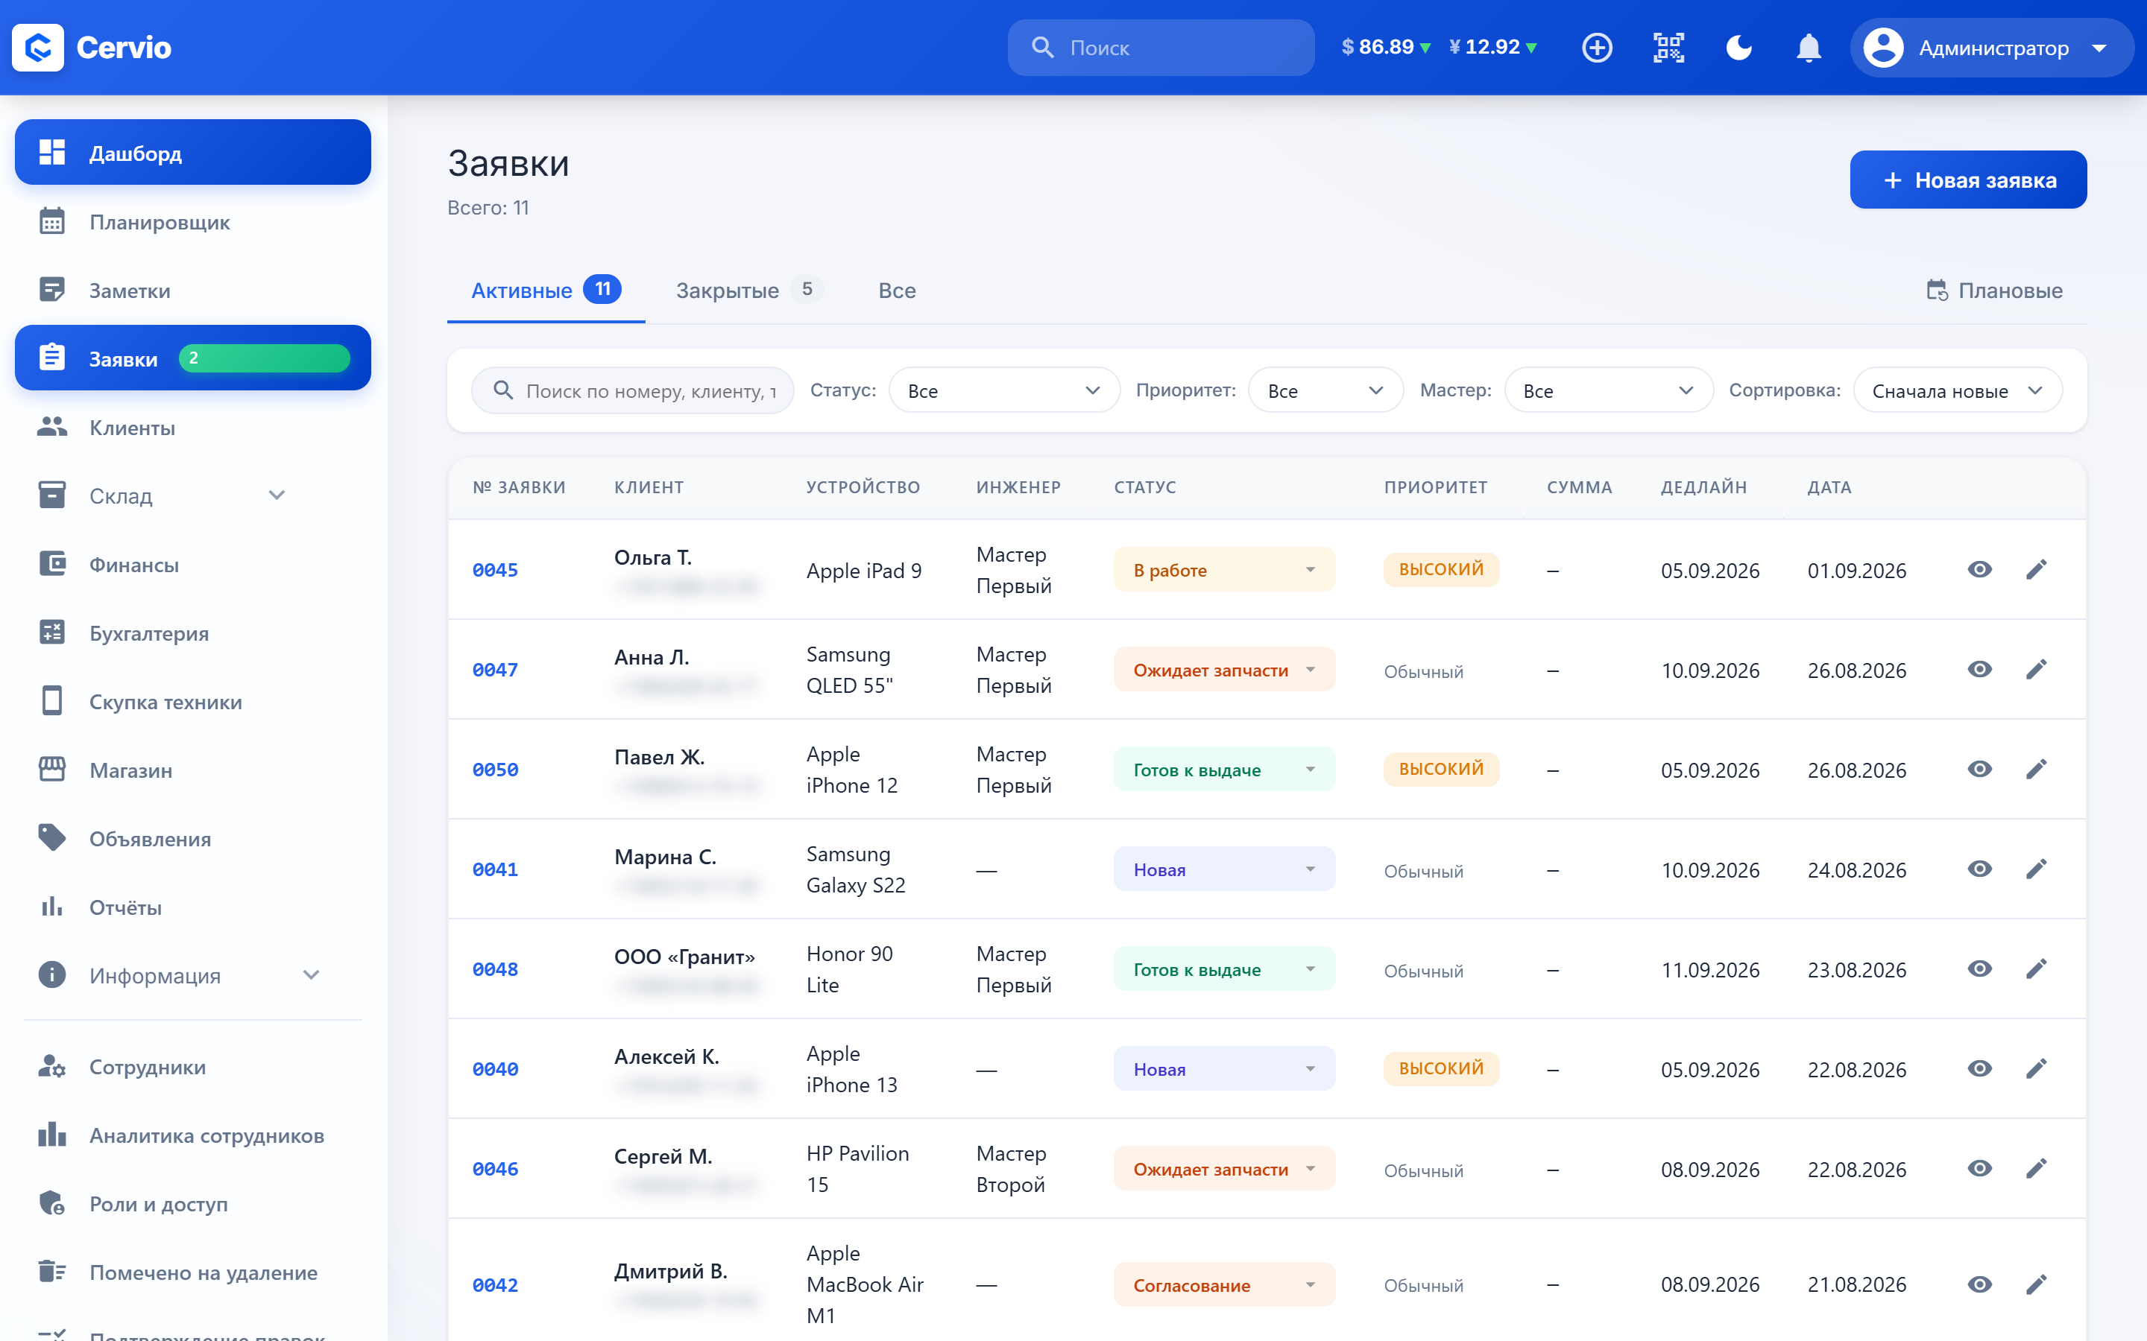The image size is (2147, 1341).
Task: Open Объявления section
Action: click(192, 838)
